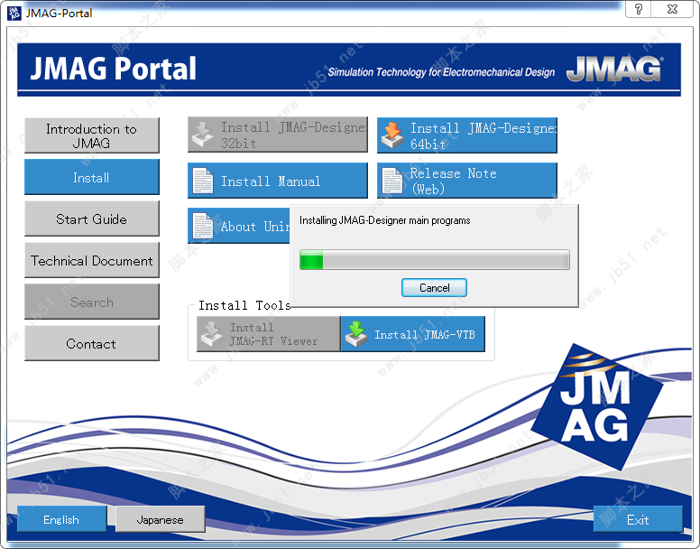Click the green JMAG-VTB download icon
This screenshot has width=700, height=549.
coord(356,334)
